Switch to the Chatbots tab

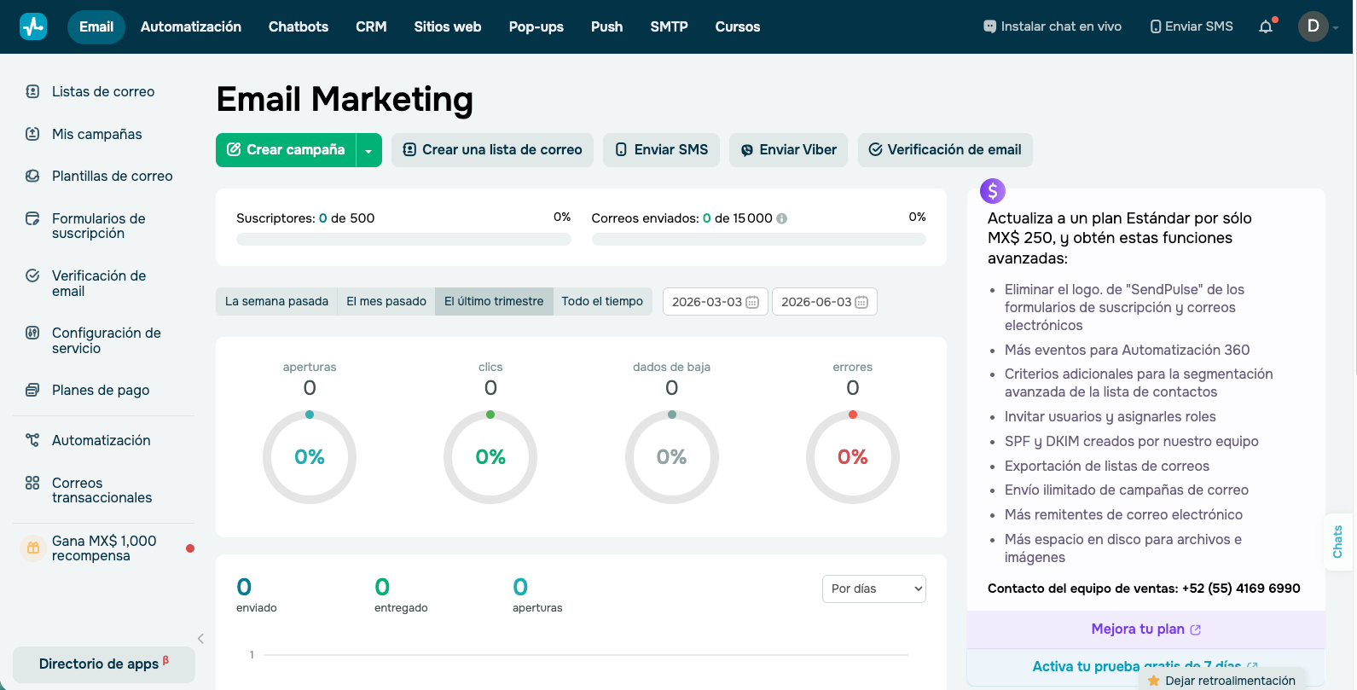pyautogui.click(x=299, y=26)
